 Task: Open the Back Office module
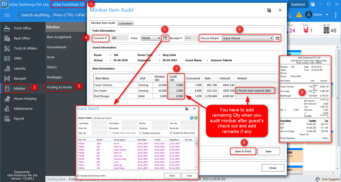coord(23,38)
